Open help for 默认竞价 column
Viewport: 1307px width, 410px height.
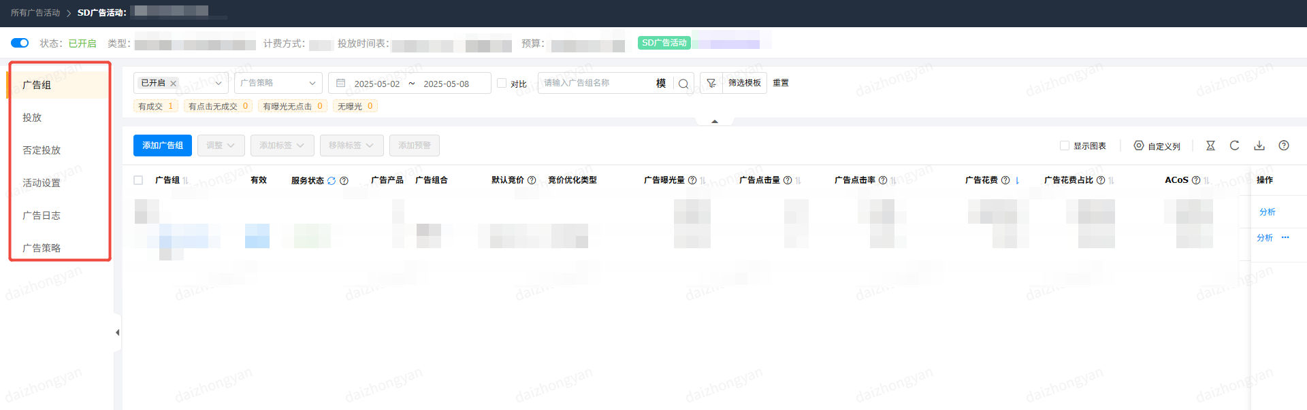[532, 180]
